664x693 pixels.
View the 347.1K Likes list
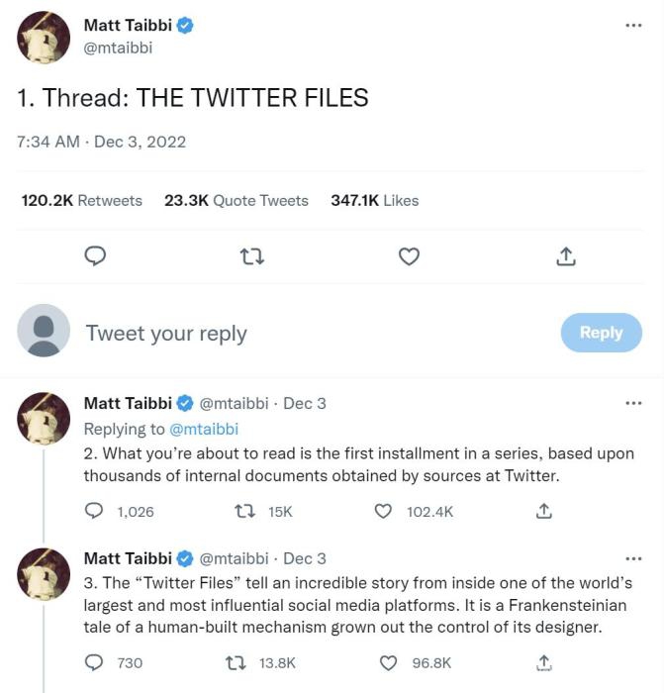click(x=374, y=200)
